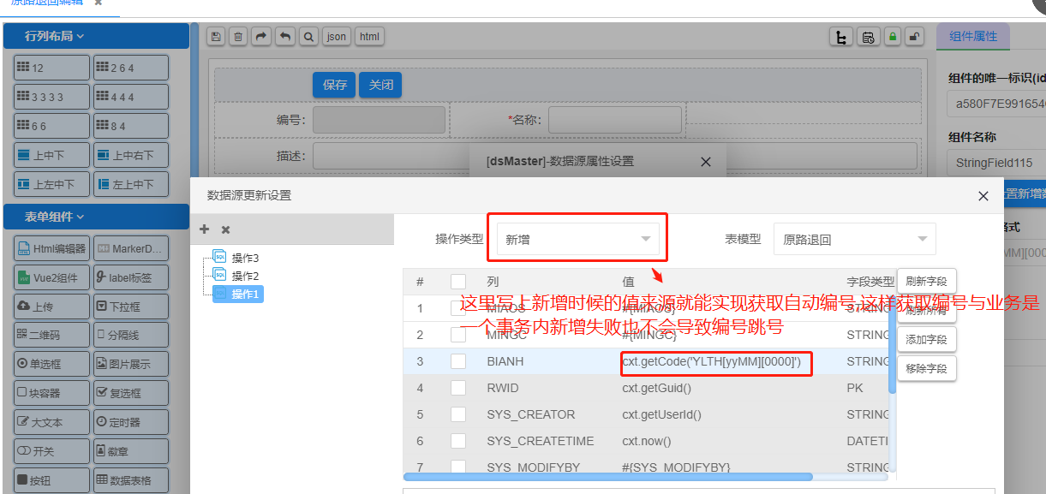Open the 表模型 dropdown showing 原路退回

click(854, 240)
